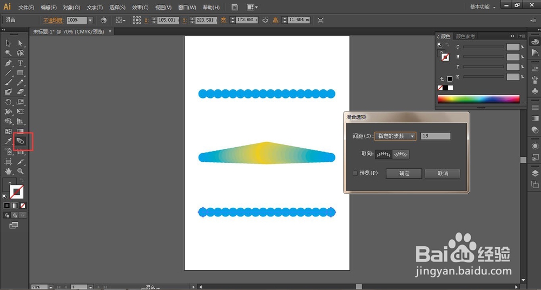Click black swatch in Color panel
Screen dimensions: 541x290
(445, 88)
